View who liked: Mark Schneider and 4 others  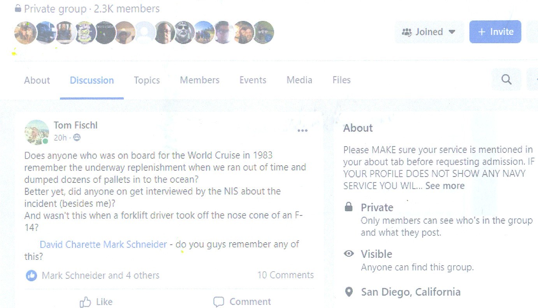point(100,275)
